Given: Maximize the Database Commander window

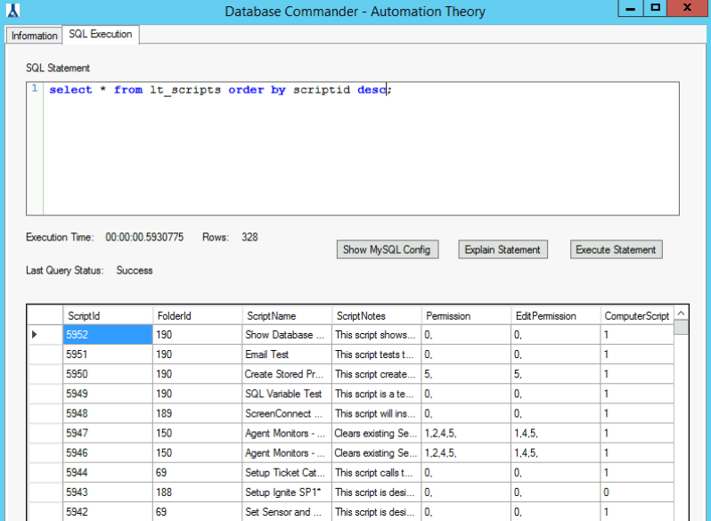Looking at the screenshot, I should pos(655,8).
